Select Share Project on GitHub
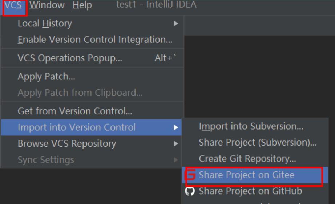Image resolution: width=335 pixels, height=204 pixels. pyautogui.click(x=250, y=191)
